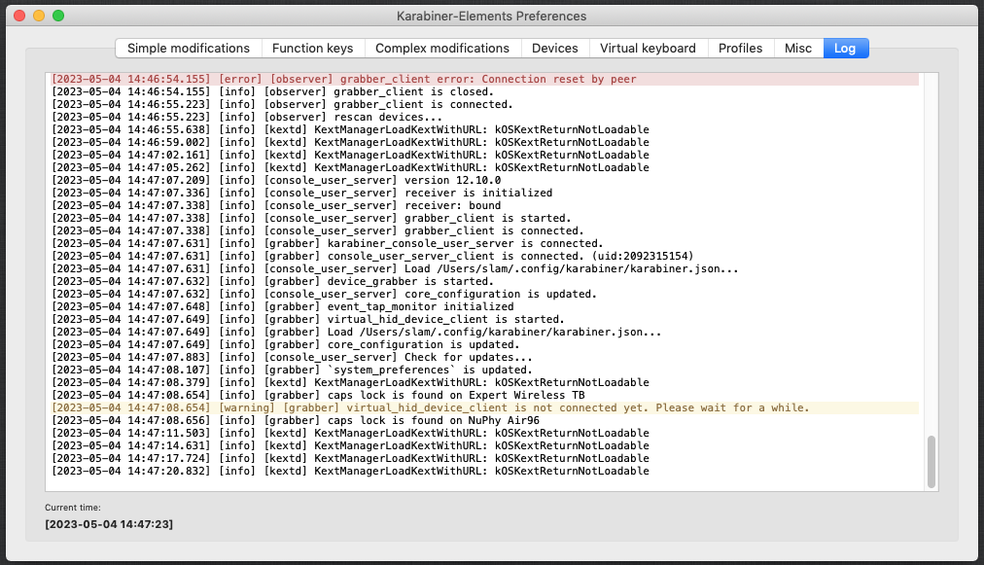
Task: Click the Karabiner-Elements Preferences window title
Action: pyautogui.click(x=491, y=17)
